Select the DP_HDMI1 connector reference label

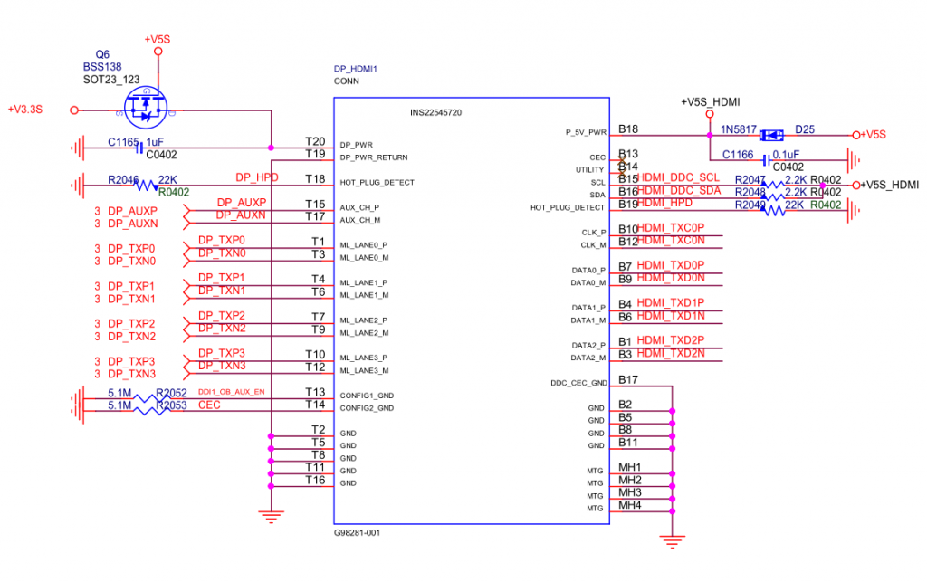[x=355, y=69]
